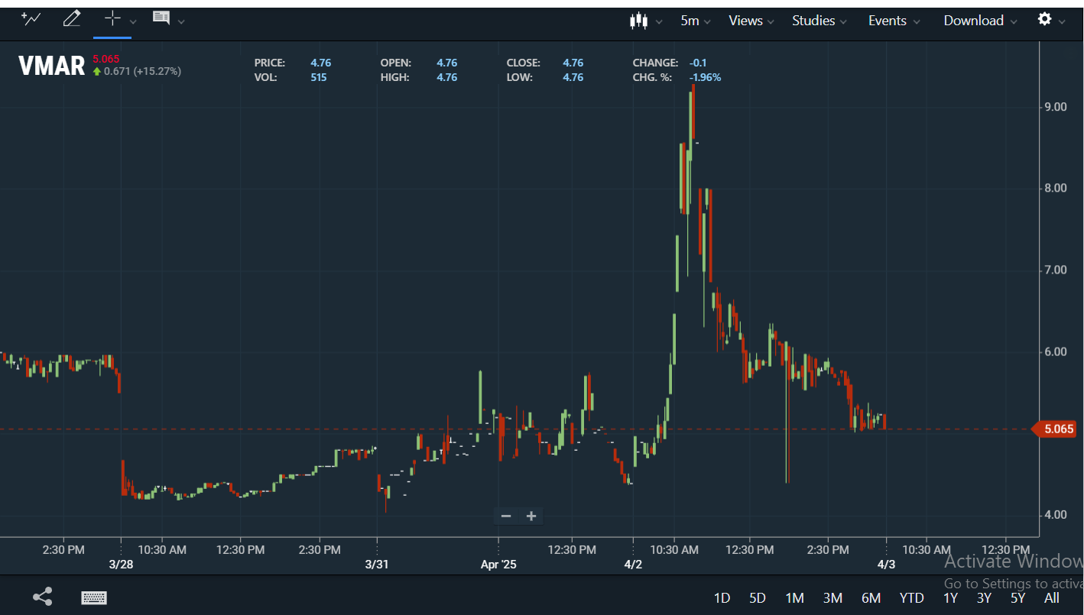Open the Views dropdown menu

click(x=751, y=21)
